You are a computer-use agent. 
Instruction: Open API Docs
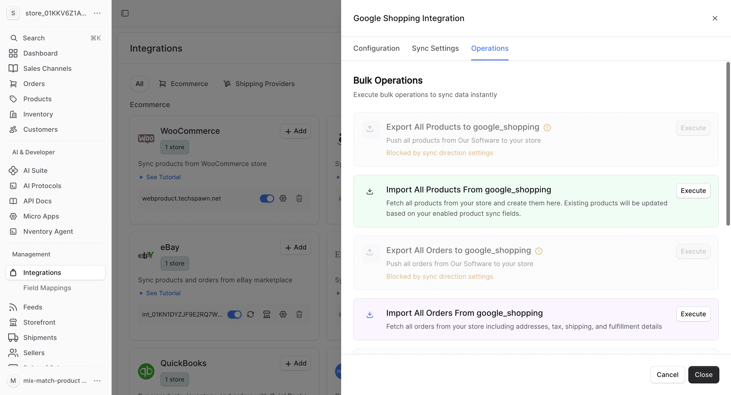[x=56, y=201]
